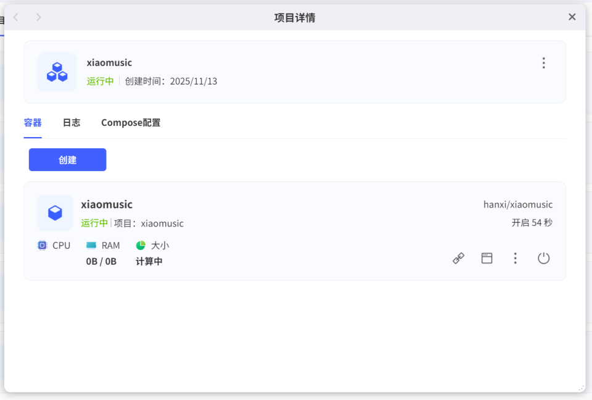Viewport: 592px width, 400px height.
Task: Open the container's three-dot options menu
Action: (x=515, y=258)
